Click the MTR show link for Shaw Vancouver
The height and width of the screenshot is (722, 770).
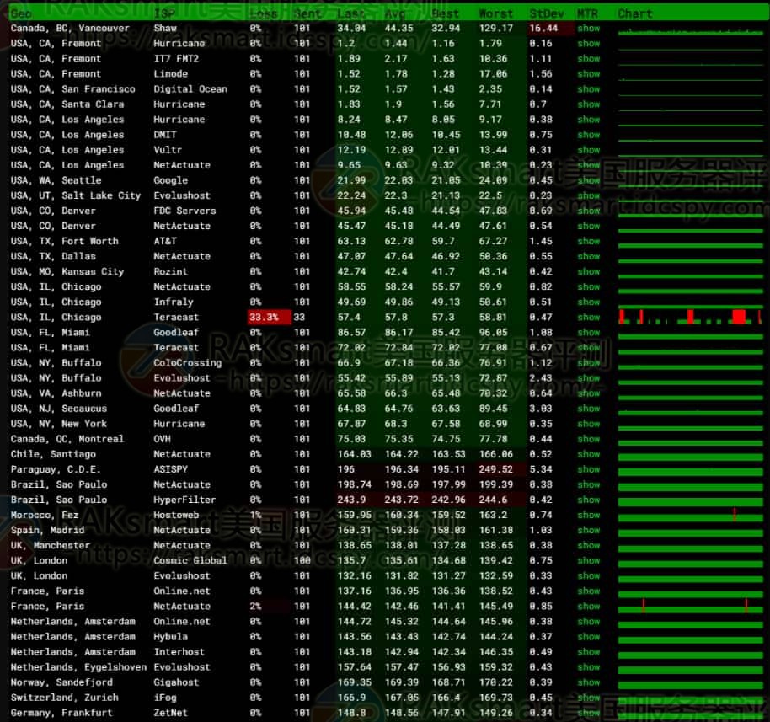pyautogui.click(x=588, y=29)
